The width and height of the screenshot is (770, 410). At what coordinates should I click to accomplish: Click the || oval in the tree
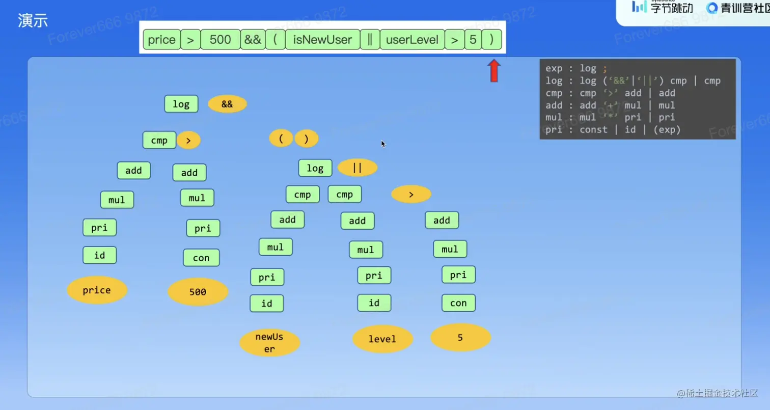click(x=358, y=168)
